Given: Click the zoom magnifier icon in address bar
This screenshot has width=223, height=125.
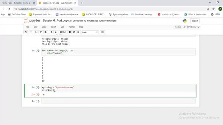Looking at the screenshot, I should 208,9.
